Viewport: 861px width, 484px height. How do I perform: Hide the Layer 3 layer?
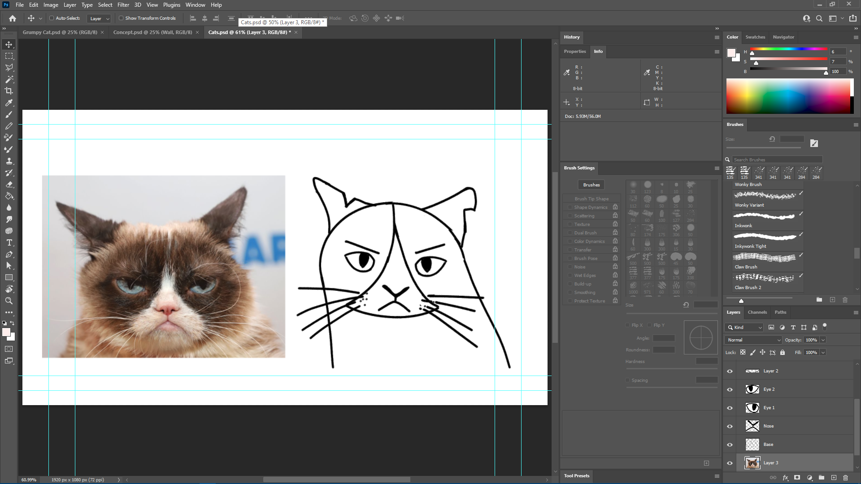(x=730, y=463)
